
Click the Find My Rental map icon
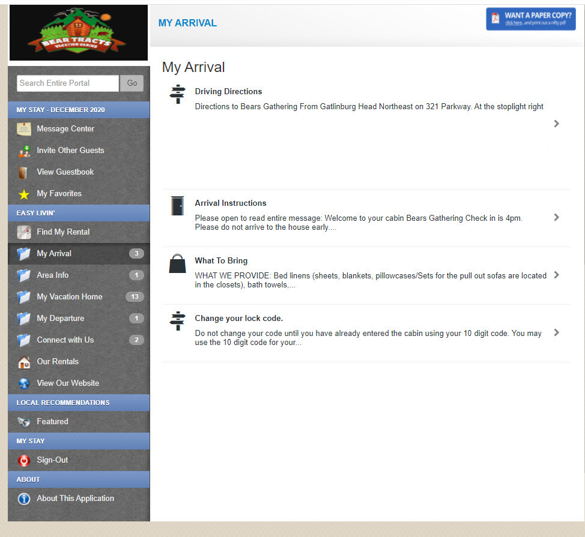tap(24, 232)
